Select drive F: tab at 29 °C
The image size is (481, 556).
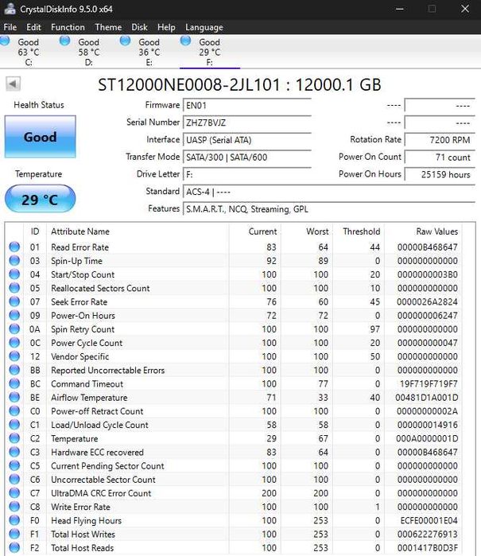click(209, 52)
